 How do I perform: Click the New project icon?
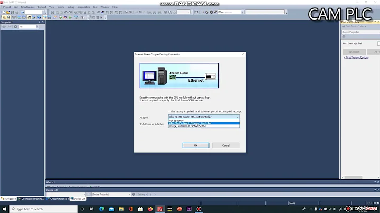(x=4, y=12)
